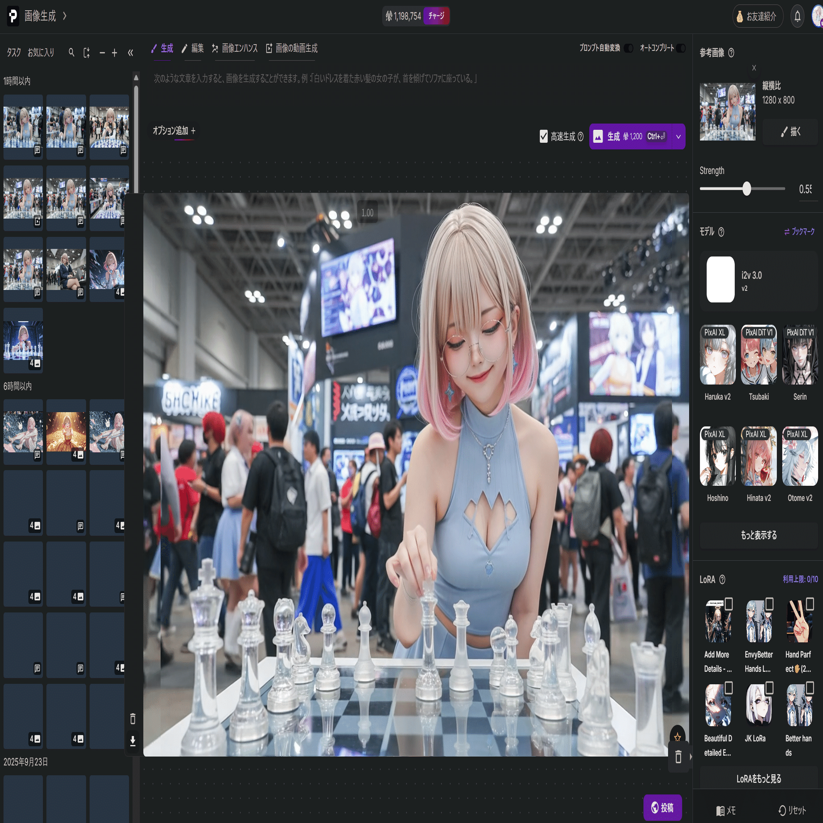Disable the オートコンプリート toggle

680,48
